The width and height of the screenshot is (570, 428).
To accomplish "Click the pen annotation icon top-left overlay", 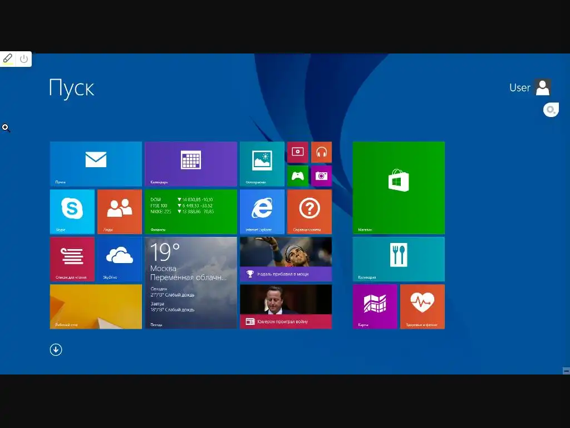I will coord(8,59).
